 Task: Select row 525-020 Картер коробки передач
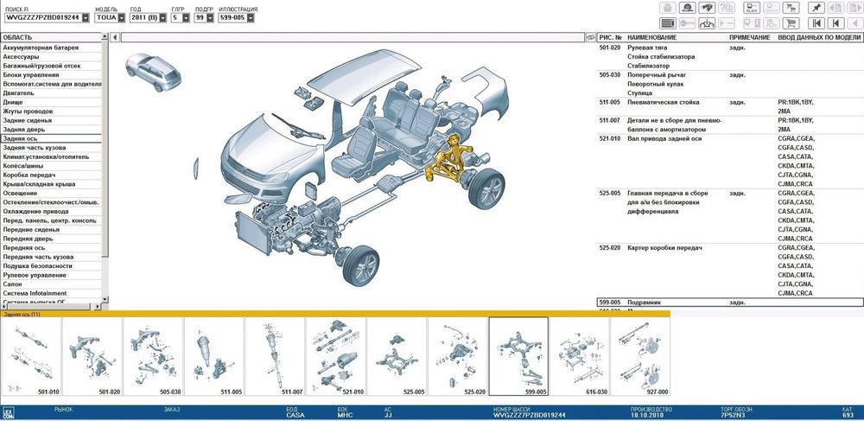[730, 271]
